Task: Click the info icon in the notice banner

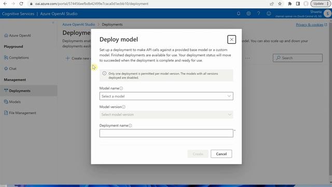Action: pyautogui.click(x=104, y=73)
